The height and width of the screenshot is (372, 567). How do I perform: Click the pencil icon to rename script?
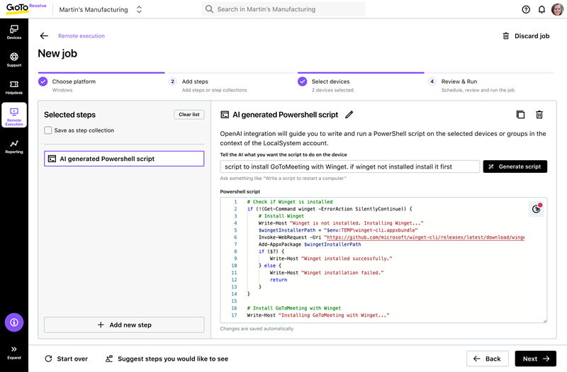click(x=349, y=115)
